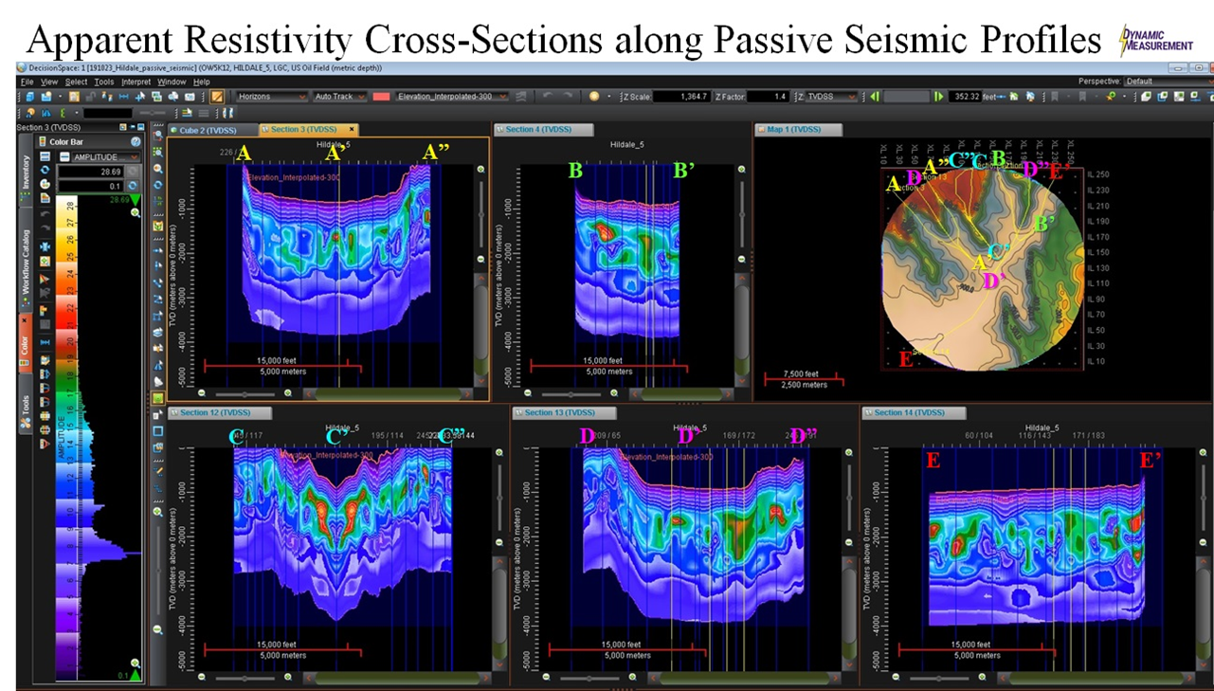Screen dimensions: 1214x691
Task: Click the horizontal stretch icon in color tools
Action: pos(45,342)
